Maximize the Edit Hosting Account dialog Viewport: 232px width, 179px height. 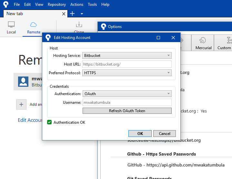click(158, 38)
